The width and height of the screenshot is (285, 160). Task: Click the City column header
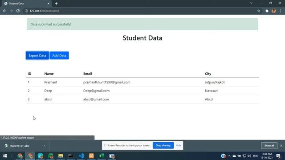208,74
